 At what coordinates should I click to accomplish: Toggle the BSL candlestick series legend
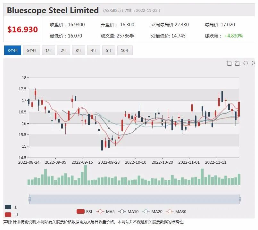85,212
